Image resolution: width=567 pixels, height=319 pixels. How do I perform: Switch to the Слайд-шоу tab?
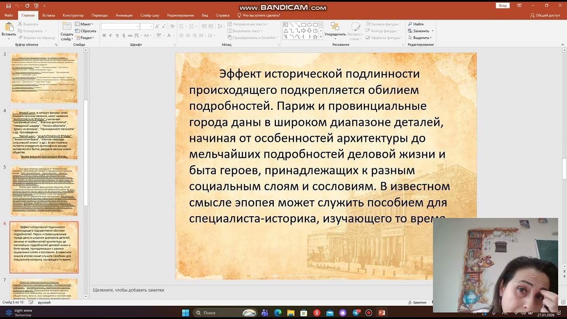pos(150,15)
